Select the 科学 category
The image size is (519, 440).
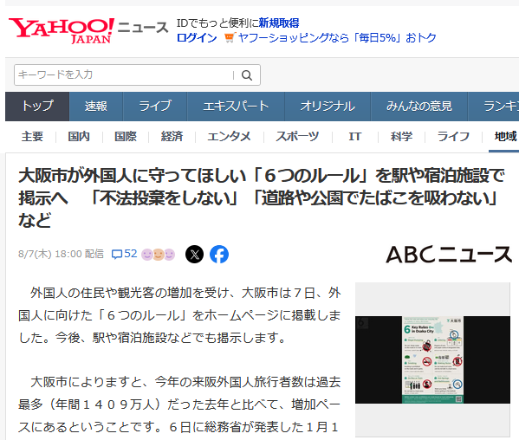[x=401, y=136]
